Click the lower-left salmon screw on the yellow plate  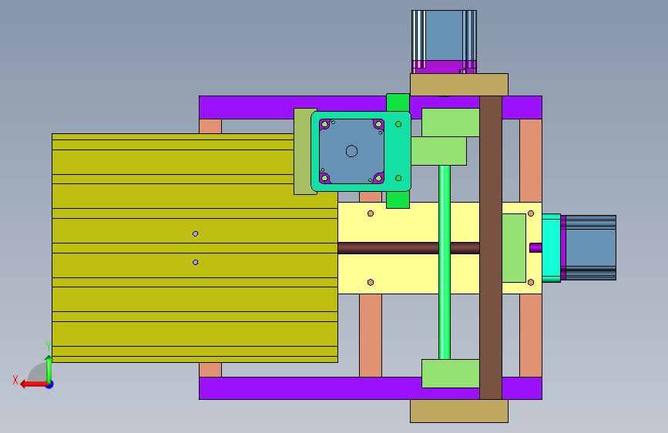[x=371, y=283]
